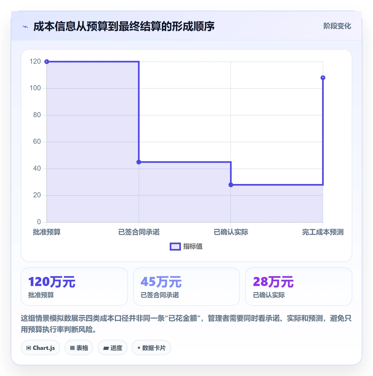The image size is (373, 376).
Task: Select the 完工成本预测 data point at 108
Action: (x=323, y=78)
